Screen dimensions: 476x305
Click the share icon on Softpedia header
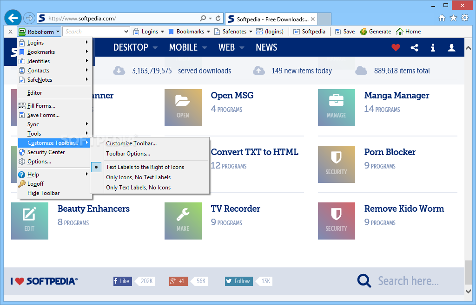(414, 48)
